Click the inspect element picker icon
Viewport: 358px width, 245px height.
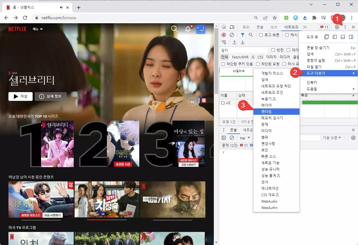(x=224, y=27)
